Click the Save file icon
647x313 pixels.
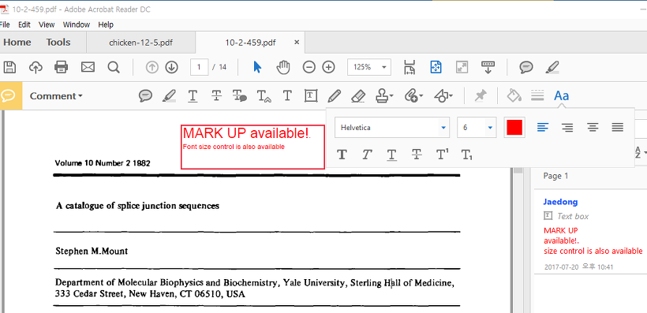pyautogui.click(x=9, y=67)
